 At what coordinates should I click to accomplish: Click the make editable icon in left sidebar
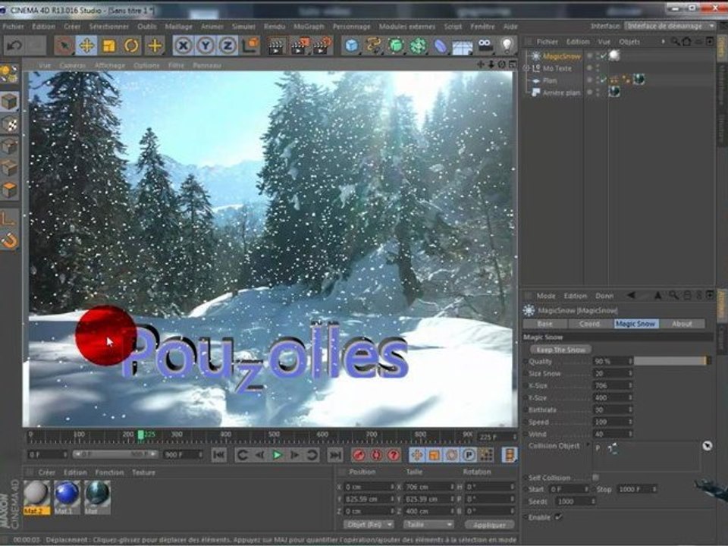pyautogui.click(x=9, y=74)
